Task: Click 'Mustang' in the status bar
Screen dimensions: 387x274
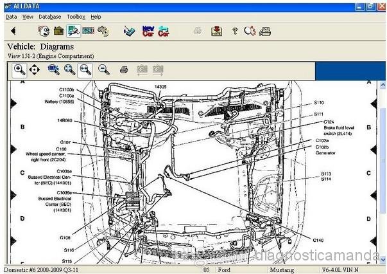Action: [x=282, y=269]
